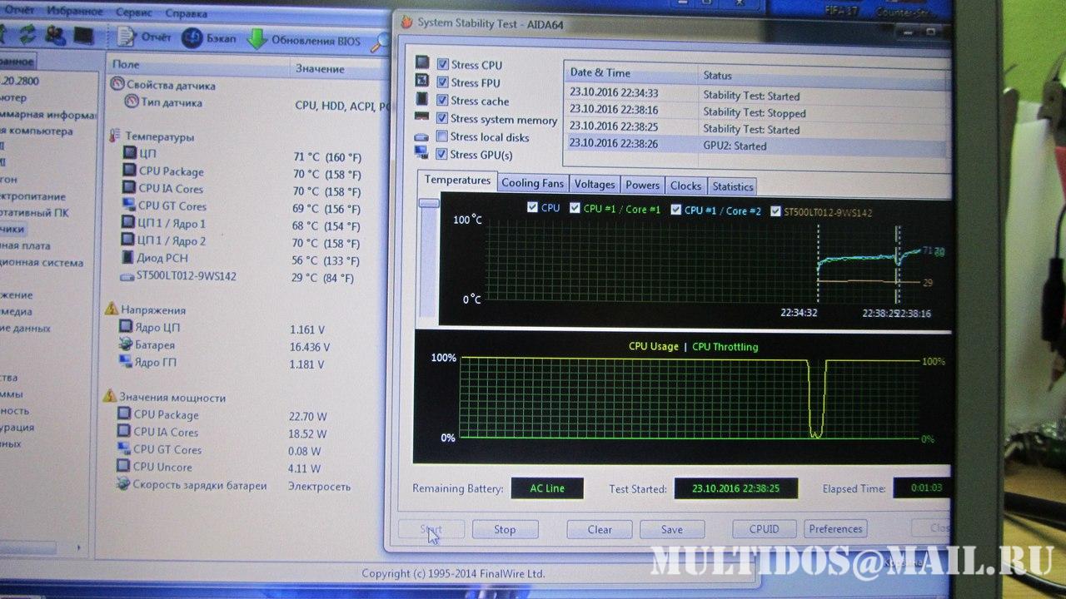Disable the Stress CPU checkbox
Image resolution: width=1066 pixels, height=599 pixels.
[443, 64]
